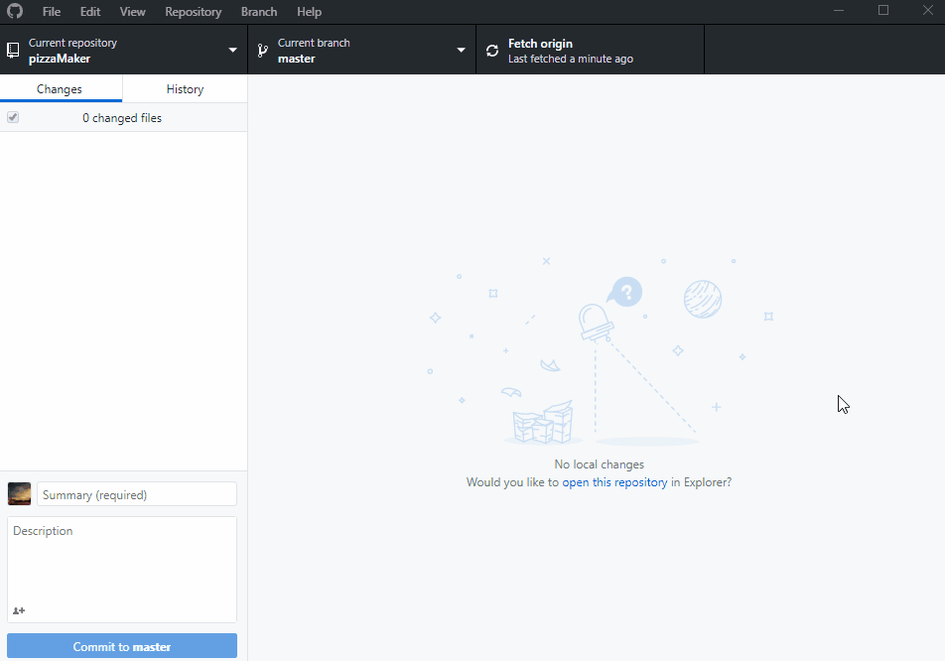
Task: Close the GitHub Desktop window
Action: coord(927,10)
